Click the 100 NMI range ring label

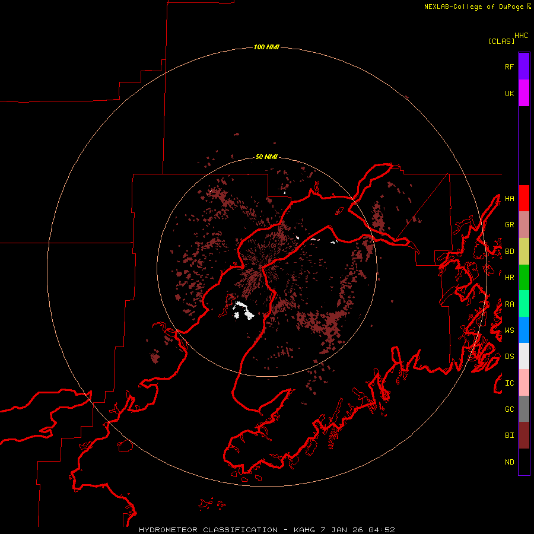266,47
